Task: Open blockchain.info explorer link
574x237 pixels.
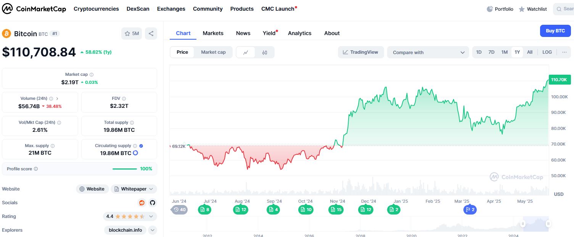Action: tap(125, 230)
